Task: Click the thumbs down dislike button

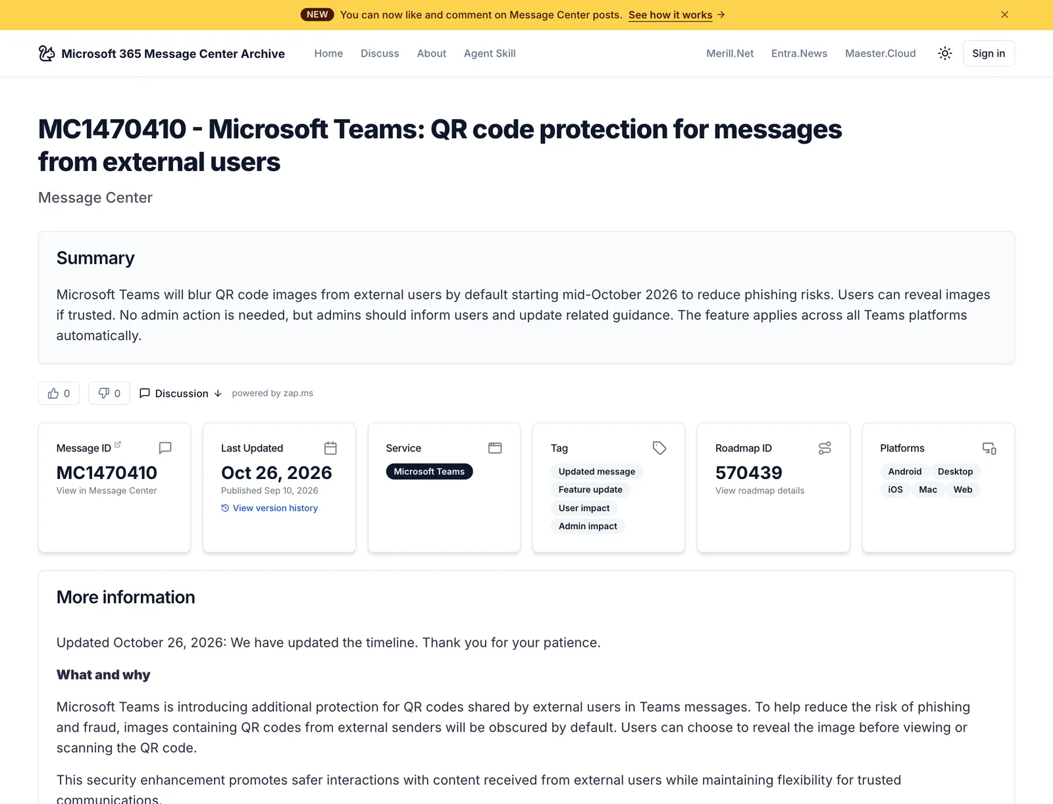Action: [x=109, y=393]
